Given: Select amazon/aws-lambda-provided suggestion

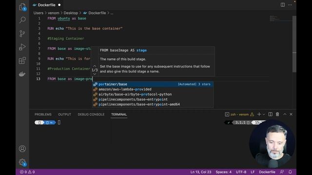Looking at the screenshot, I should coord(153,89).
